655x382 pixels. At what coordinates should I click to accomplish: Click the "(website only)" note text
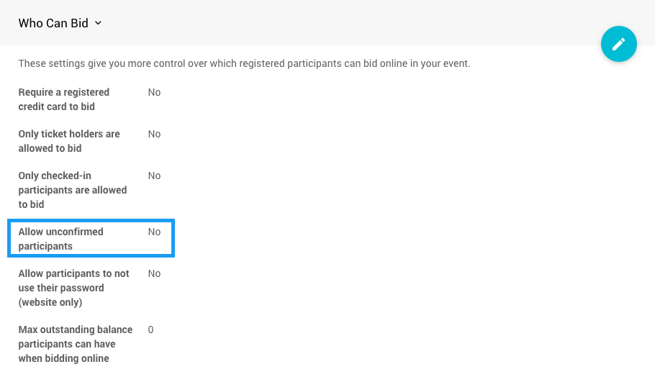50,302
